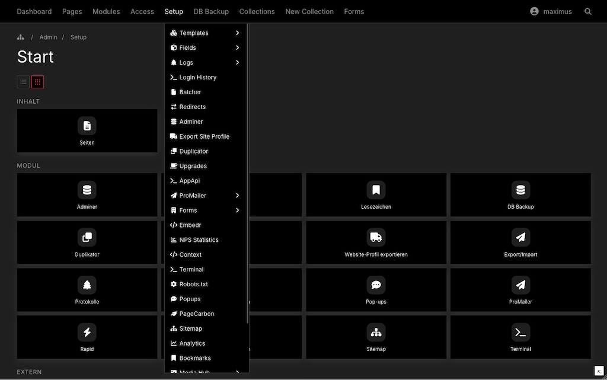The width and height of the screenshot is (607, 380).
Task: Select Login History from Setup menu
Action: click(x=197, y=78)
